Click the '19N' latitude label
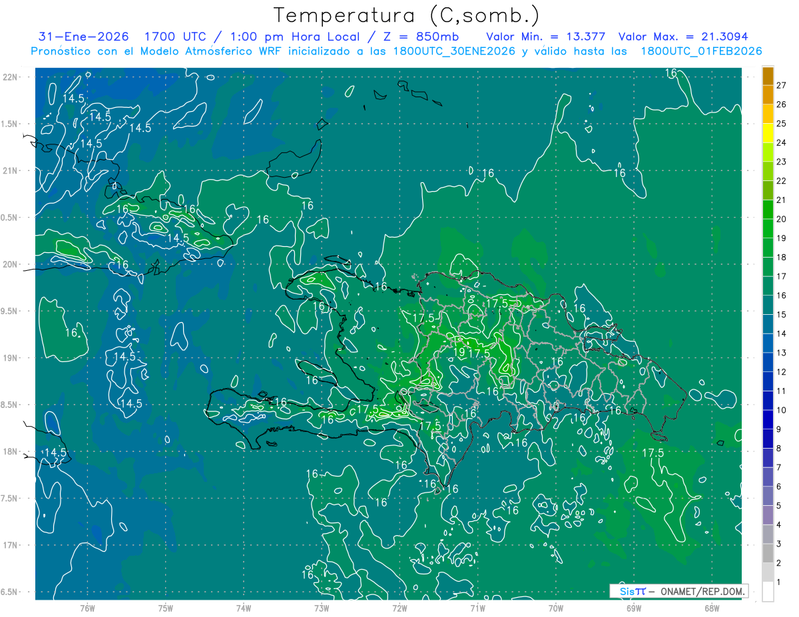The width and height of the screenshot is (799, 617). pyautogui.click(x=11, y=358)
